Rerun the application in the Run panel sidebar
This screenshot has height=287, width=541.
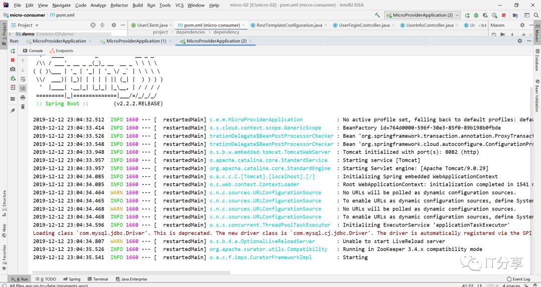click(13, 51)
